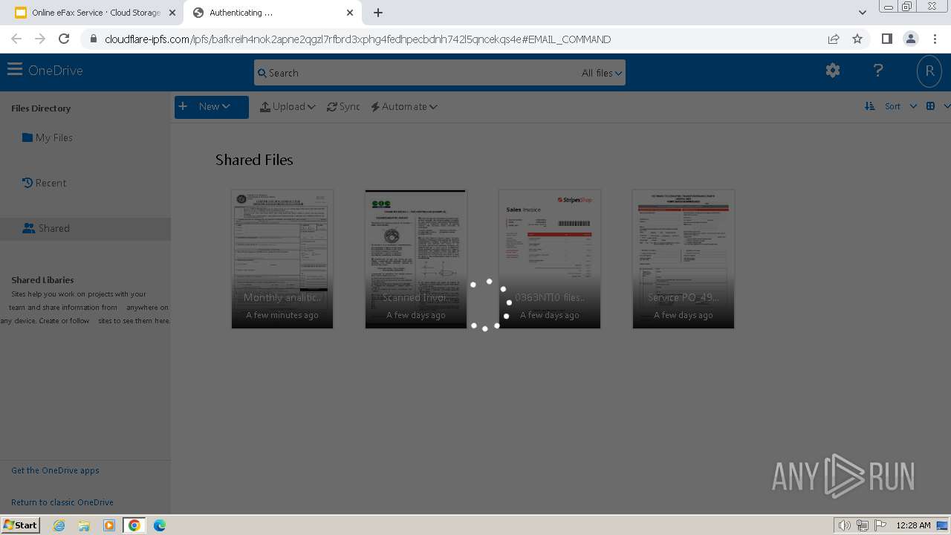951x535 pixels.
Task: Open Internet Explorer from taskbar
Action: [59, 525]
